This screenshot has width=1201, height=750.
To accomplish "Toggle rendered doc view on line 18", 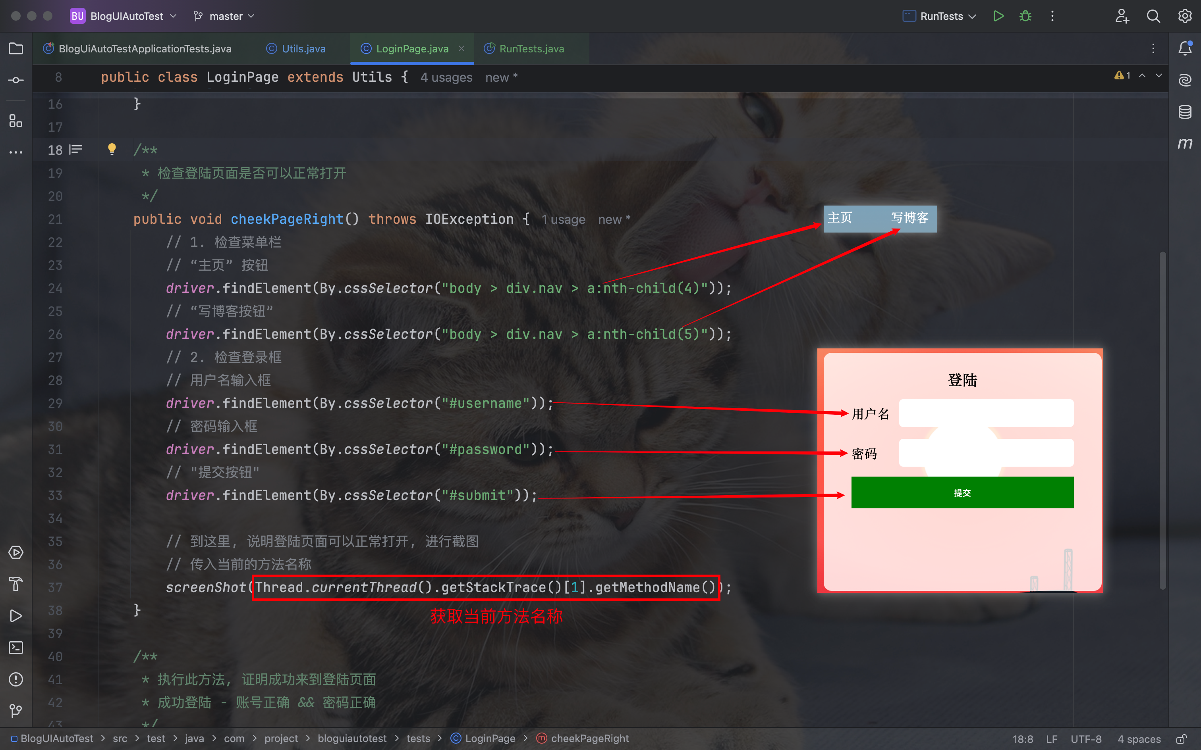I will tap(76, 149).
